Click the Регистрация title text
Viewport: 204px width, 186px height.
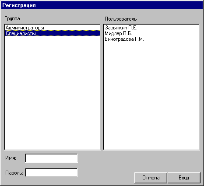point(19,5)
